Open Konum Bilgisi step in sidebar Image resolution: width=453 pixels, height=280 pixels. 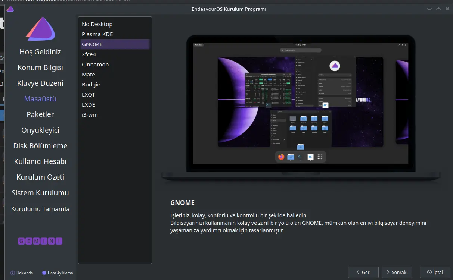point(40,67)
